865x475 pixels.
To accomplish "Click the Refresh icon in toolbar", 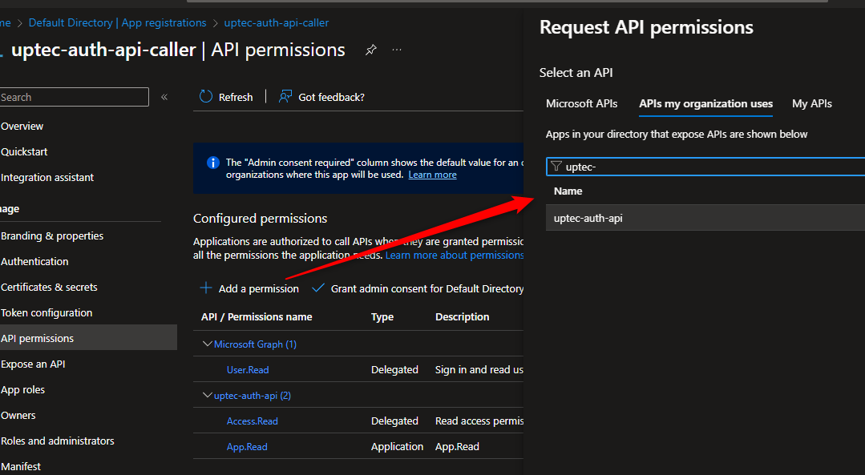I will [x=206, y=97].
